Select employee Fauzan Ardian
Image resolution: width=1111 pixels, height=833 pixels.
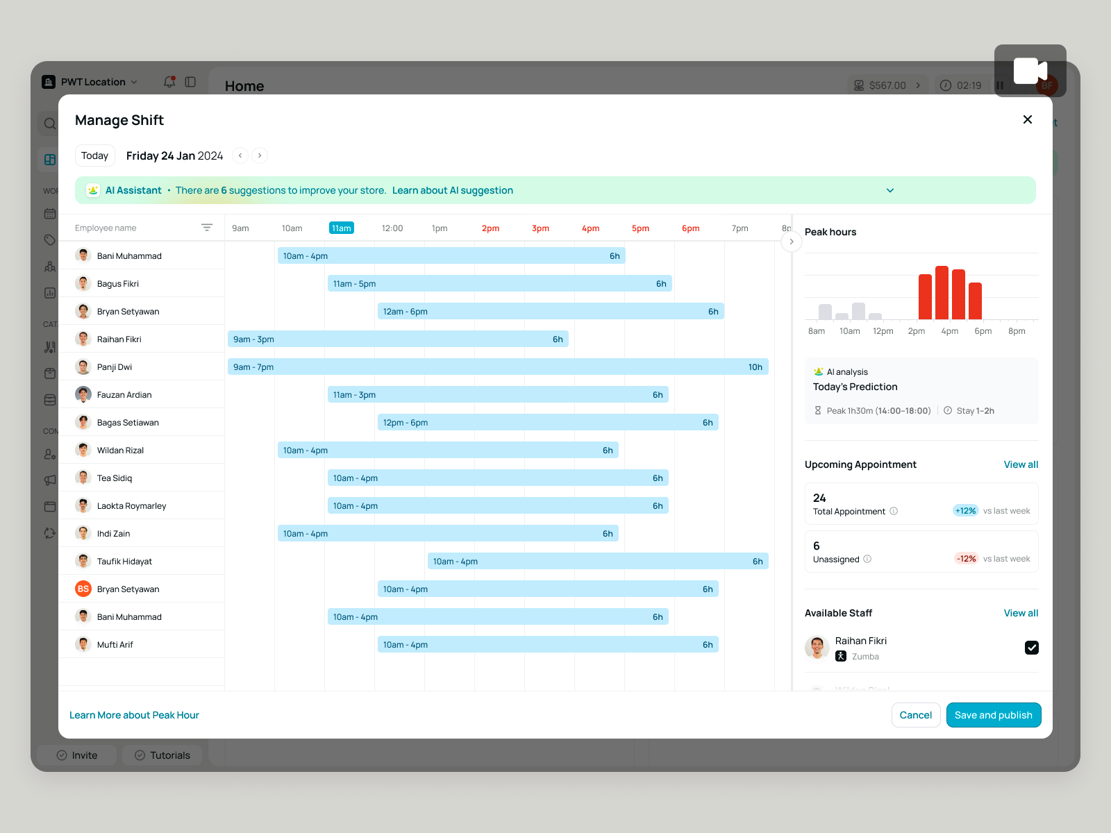point(142,394)
